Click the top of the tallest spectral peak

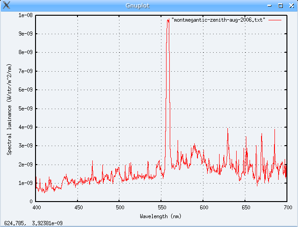168,20
